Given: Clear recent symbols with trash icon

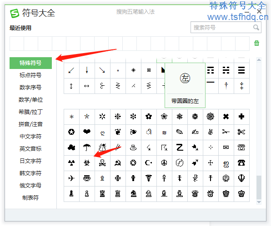Looking at the screenshot, I should [x=256, y=43].
